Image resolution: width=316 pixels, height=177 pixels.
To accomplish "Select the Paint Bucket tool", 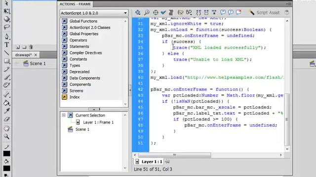I will [x=6, y=103].
